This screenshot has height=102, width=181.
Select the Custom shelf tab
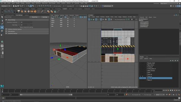(x=65, y=9)
